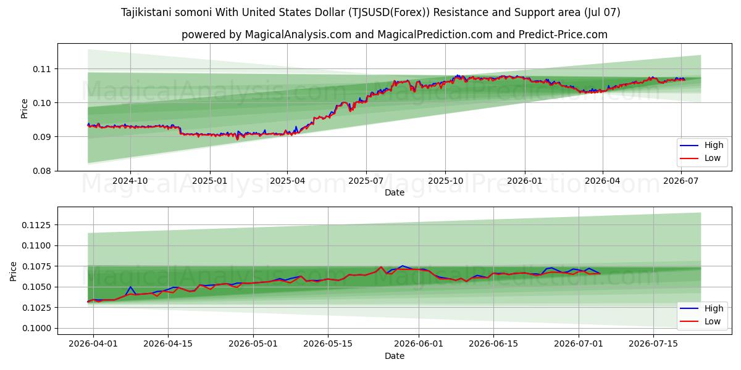Click the 'Price' axis label of upper chart
The image size is (741, 370).
point(25,107)
